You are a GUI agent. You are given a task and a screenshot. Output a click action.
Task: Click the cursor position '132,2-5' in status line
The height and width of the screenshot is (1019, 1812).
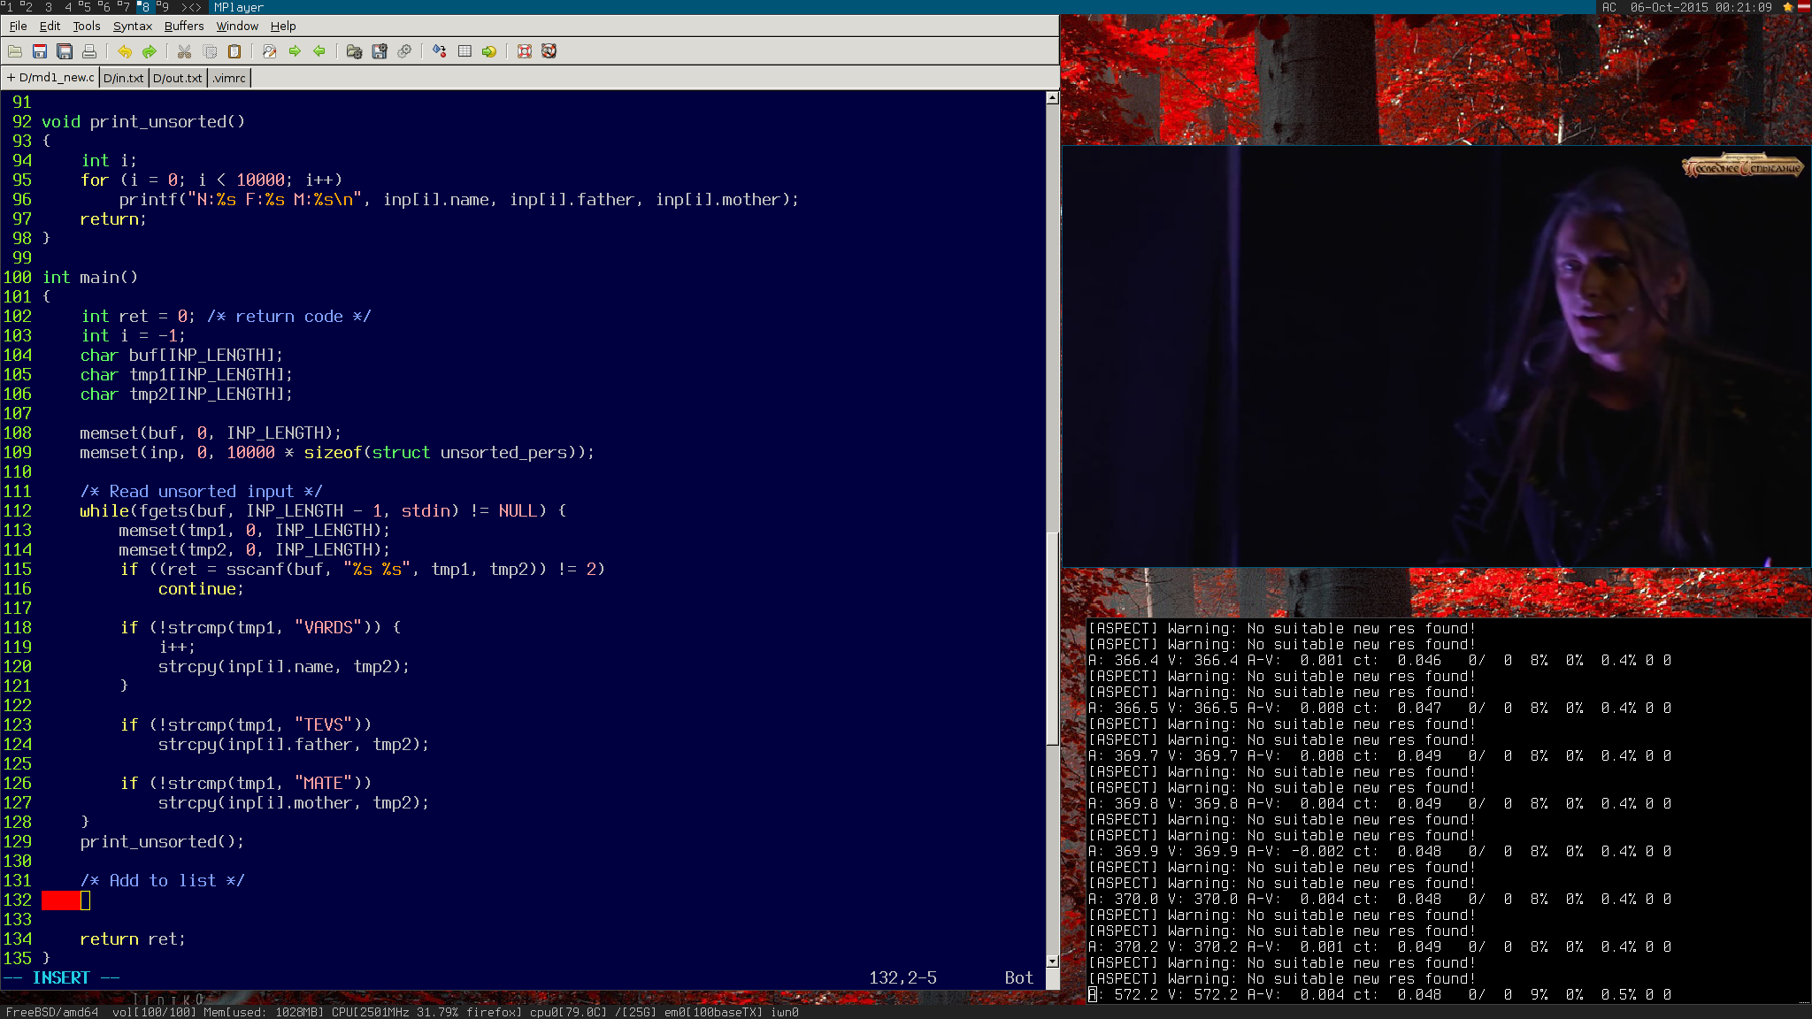[902, 978]
